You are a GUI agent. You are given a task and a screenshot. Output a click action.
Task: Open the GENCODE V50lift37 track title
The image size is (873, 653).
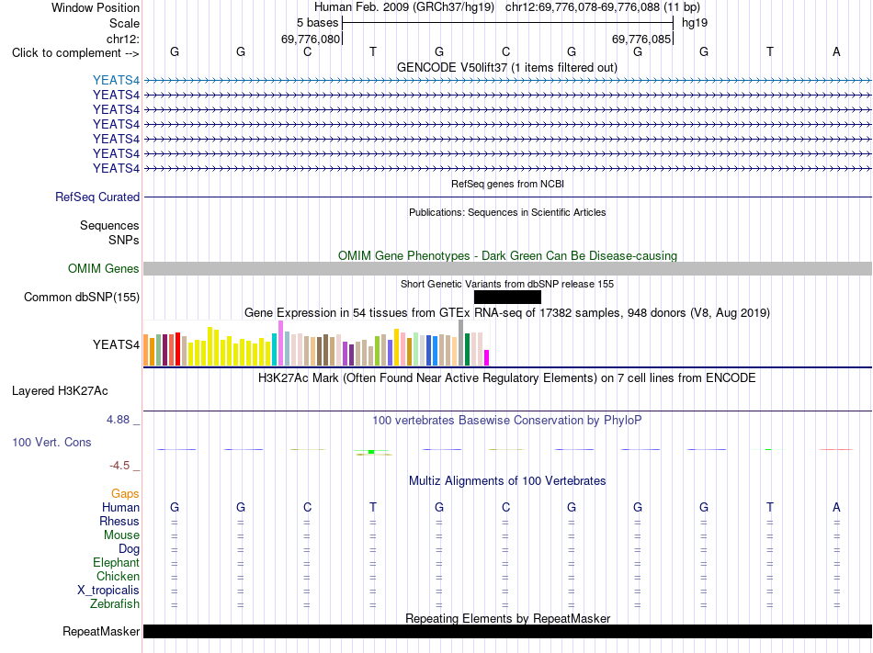click(506, 67)
